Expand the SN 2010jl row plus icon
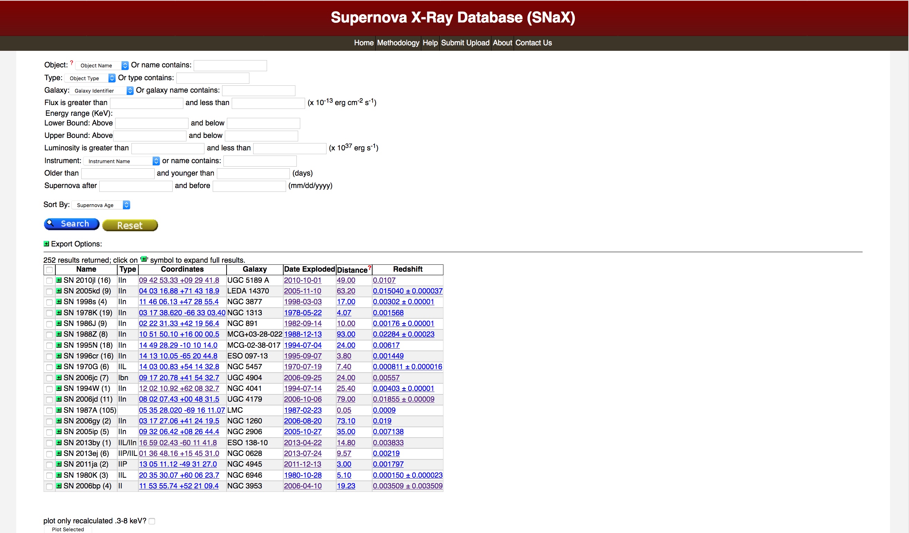 pos(59,280)
